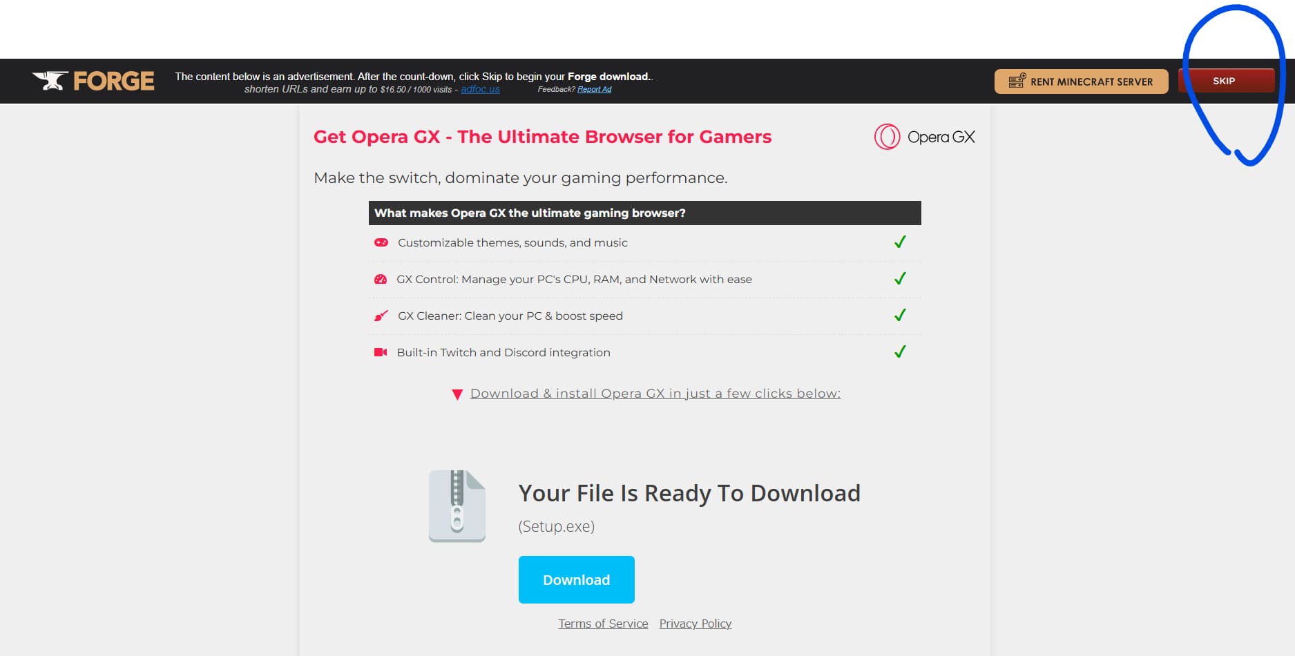Open the Privacy Policy link
Viewport: 1295px width, 656px height.
(x=695, y=624)
